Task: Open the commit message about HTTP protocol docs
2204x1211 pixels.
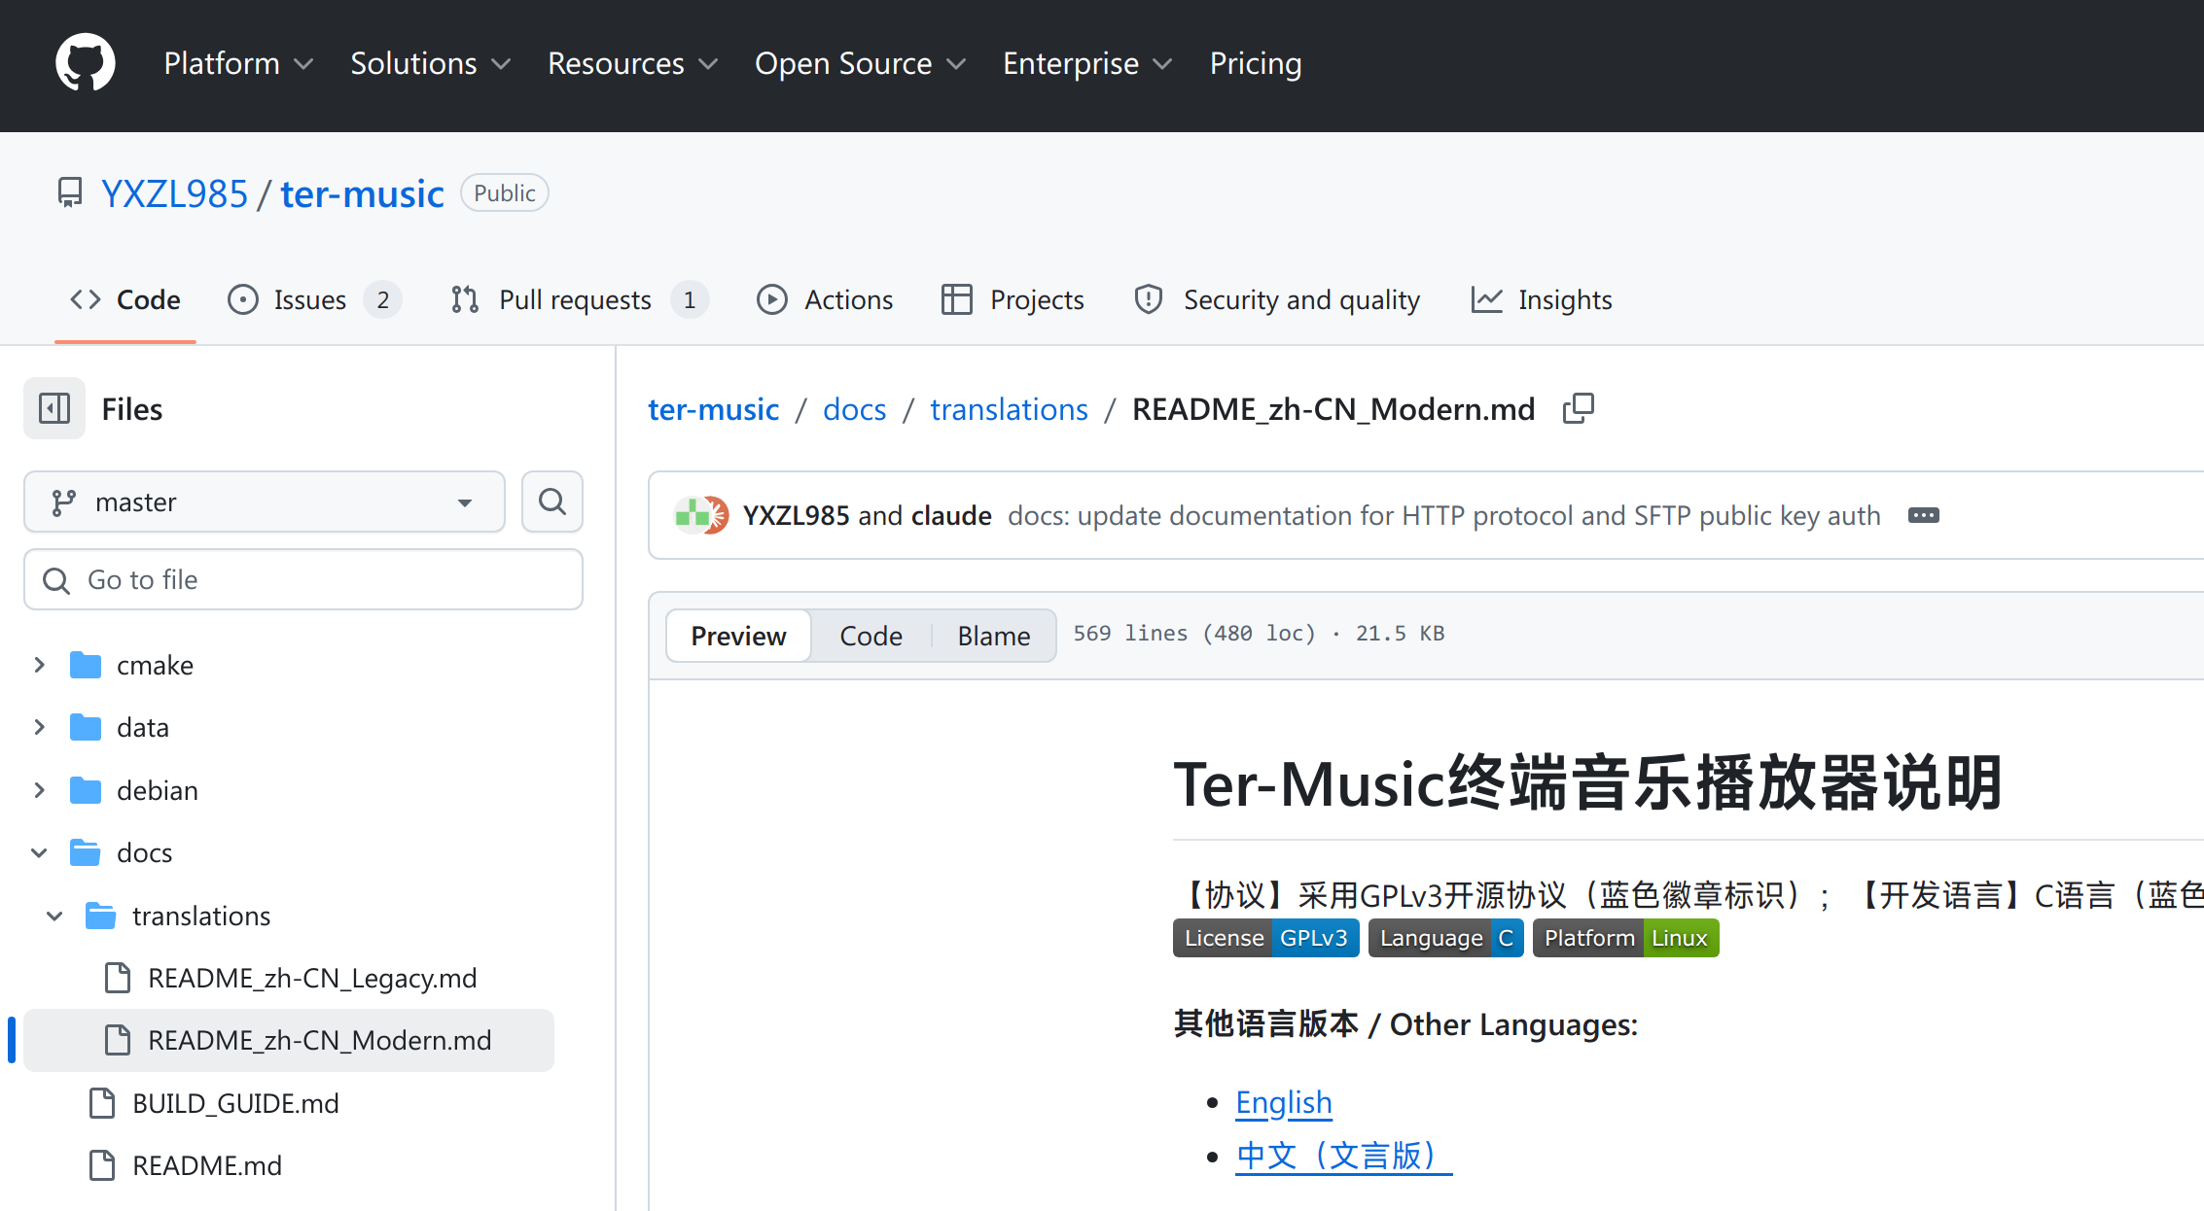Action: (x=1443, y=515)
